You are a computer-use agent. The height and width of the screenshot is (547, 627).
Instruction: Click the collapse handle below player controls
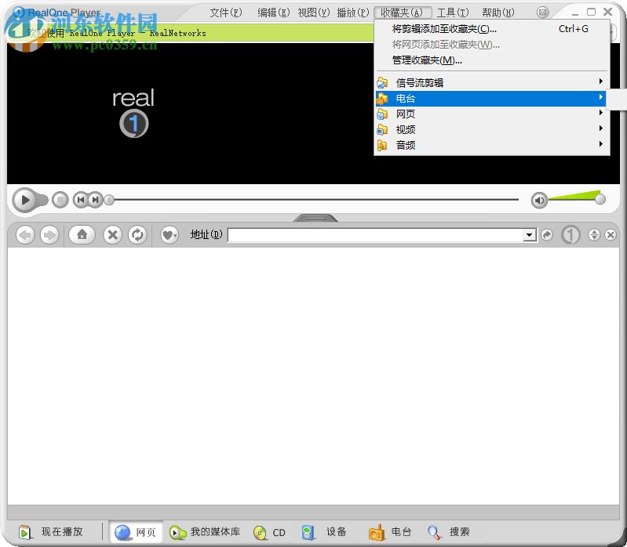(x=315, y=218)
